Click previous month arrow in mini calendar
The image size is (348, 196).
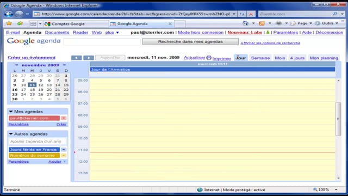pyautogui.click(x=16, y=65)
